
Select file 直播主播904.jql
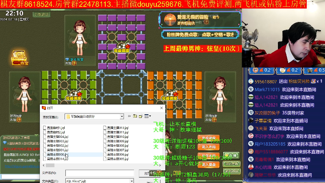click(x=56, y=137)
